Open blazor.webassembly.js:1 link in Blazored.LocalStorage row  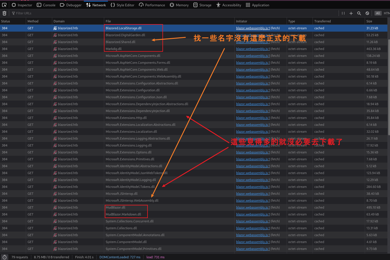point(253,28)
